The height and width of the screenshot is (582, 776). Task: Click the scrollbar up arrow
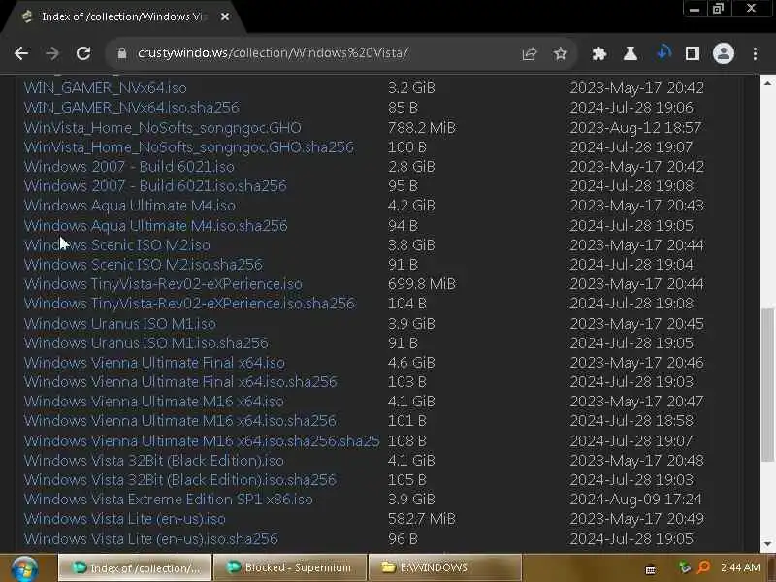(767, 83)
